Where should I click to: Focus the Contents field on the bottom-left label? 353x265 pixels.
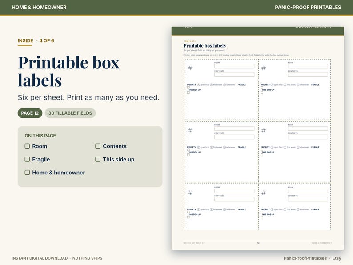pyautogui.click(x=234, y=199)
